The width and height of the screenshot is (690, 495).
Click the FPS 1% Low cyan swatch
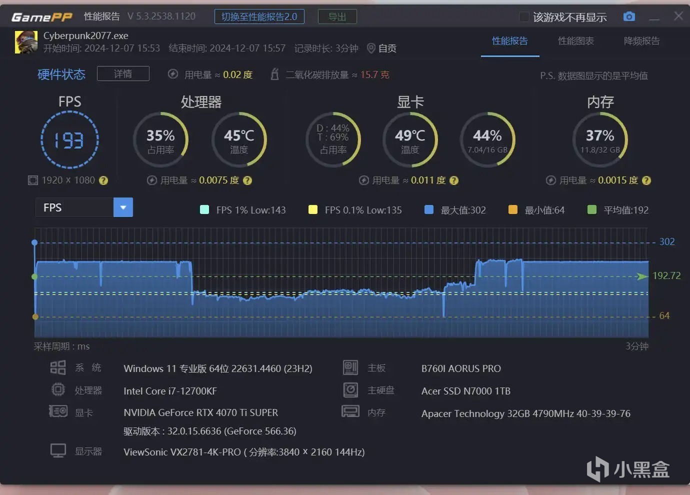pos(204,209)
